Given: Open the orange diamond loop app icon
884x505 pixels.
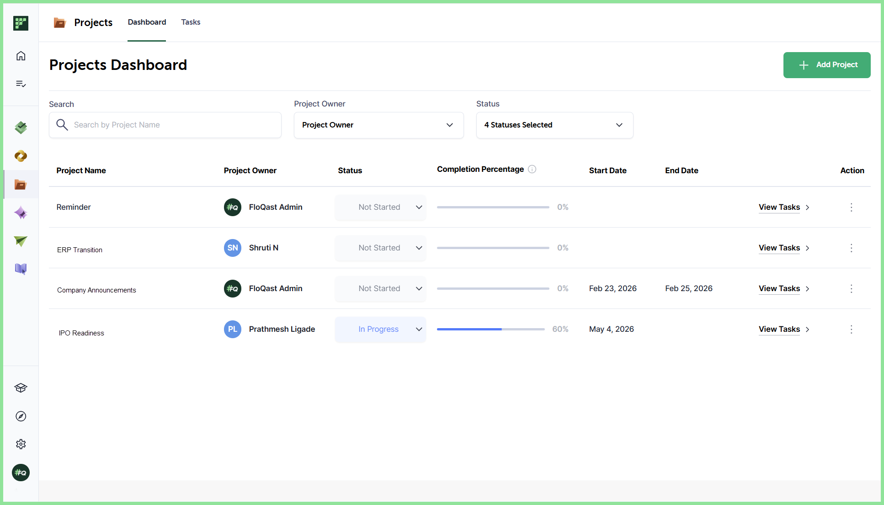Looking at the screenshot, I should (x=21, y=156).
